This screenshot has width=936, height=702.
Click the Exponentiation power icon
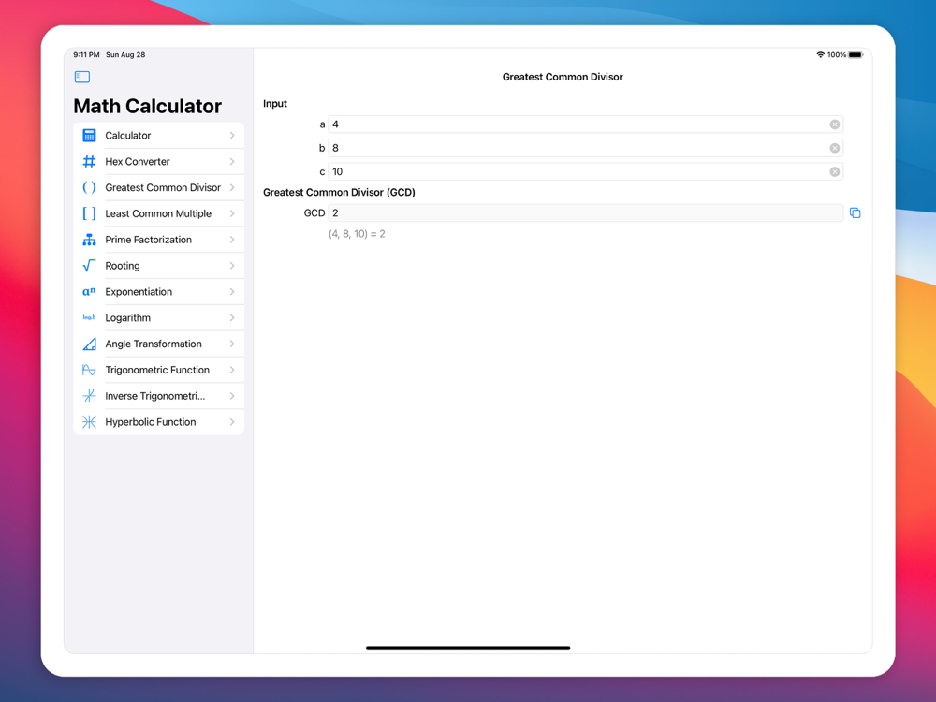coord(89,292)
